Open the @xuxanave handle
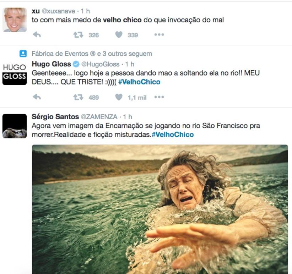Viewport: 292px width, 274px height. click(58, 11)
